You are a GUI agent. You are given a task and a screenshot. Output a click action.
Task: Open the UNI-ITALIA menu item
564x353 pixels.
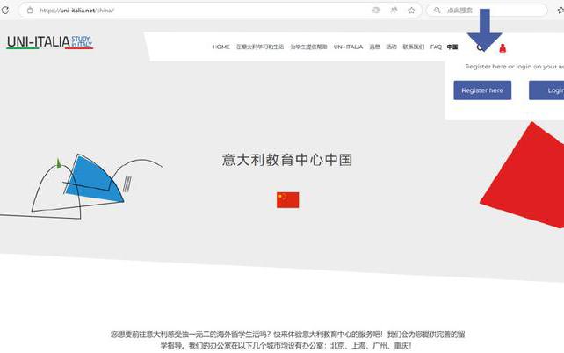tap(348, 47)
